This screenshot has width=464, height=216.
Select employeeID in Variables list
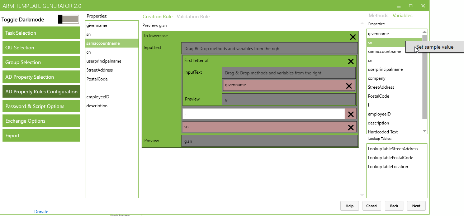coord(394,114)
